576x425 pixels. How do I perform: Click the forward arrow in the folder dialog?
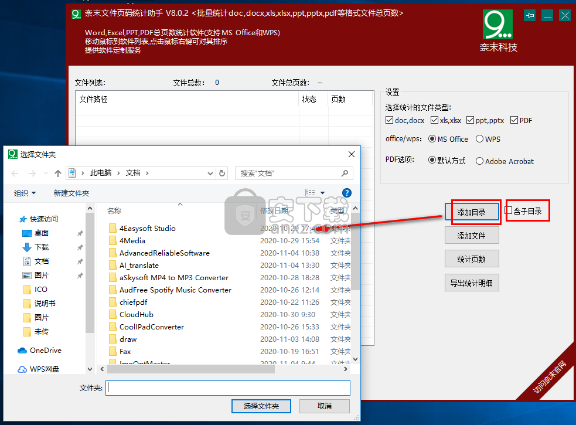pyautogui.click(x=32, y=174)
